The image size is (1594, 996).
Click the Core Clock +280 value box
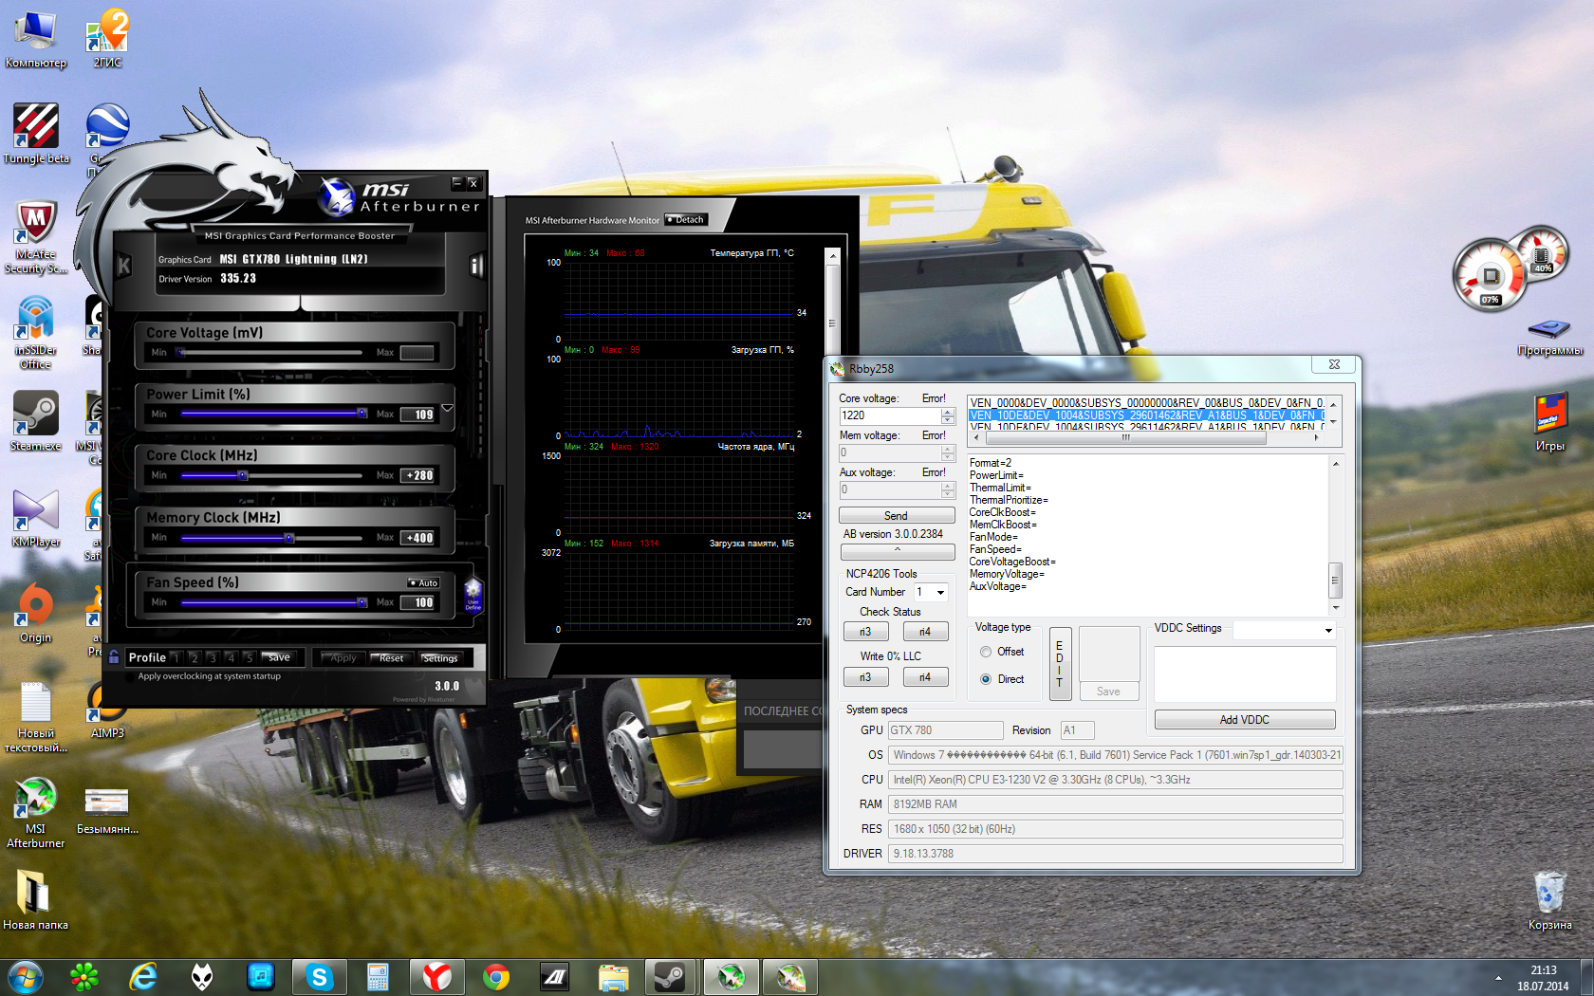(x=418, y=475)
